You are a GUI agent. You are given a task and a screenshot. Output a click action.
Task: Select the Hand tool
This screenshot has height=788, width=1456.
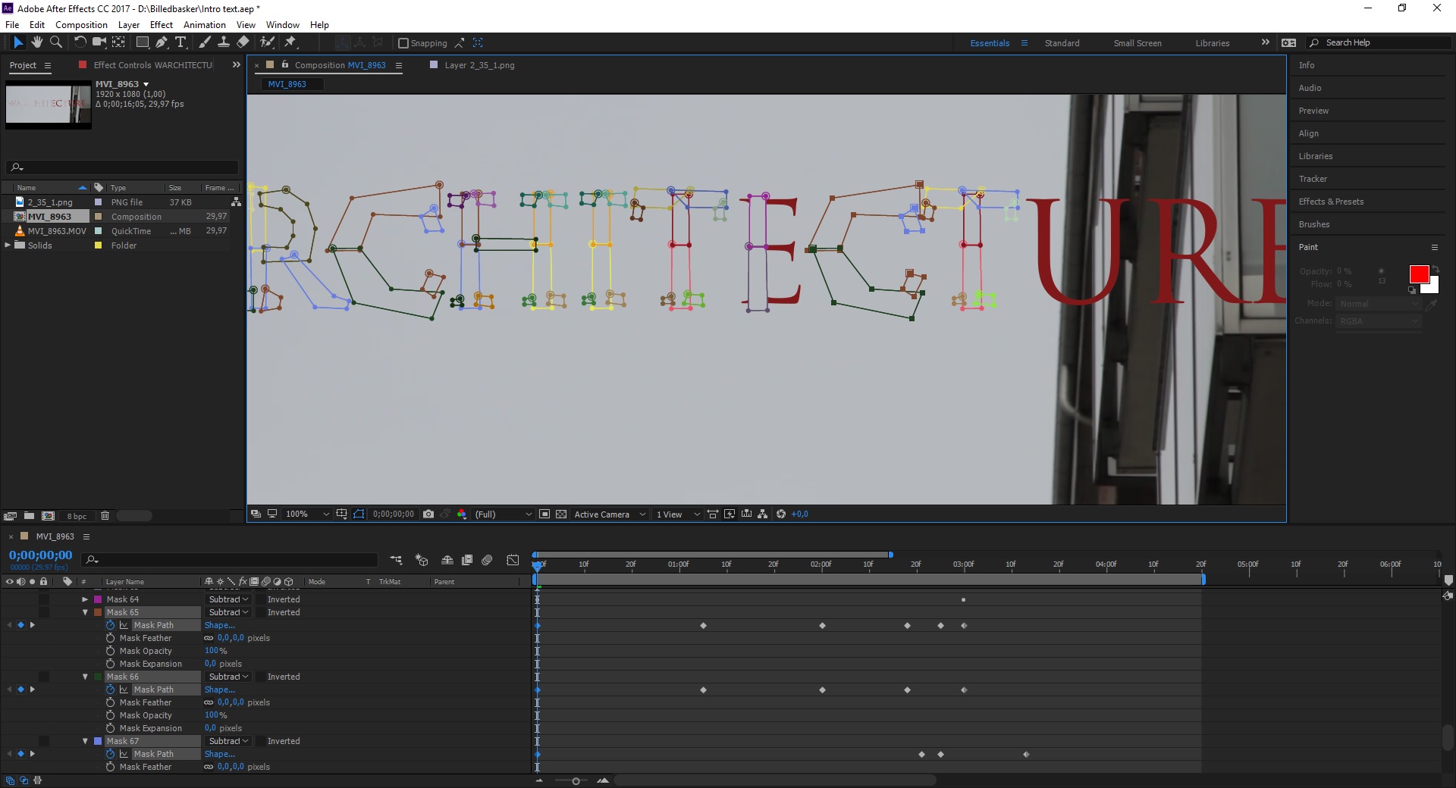(36, 42)
